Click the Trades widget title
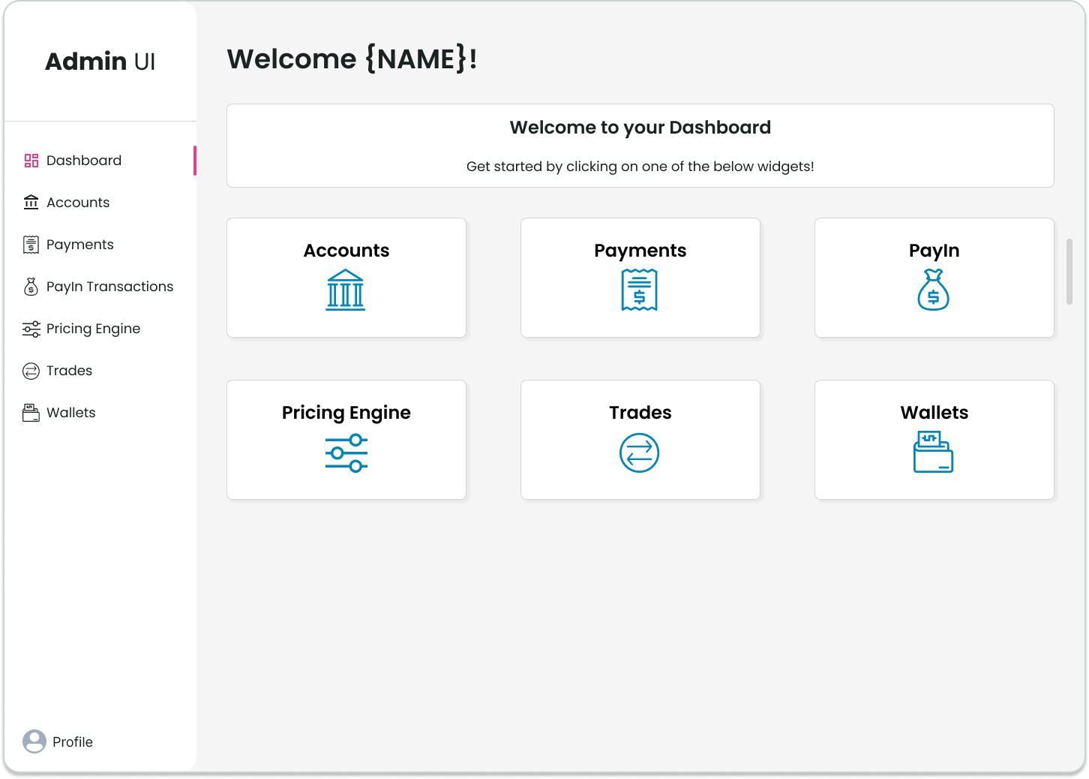The image size is (1089, 779). (640, 413)
